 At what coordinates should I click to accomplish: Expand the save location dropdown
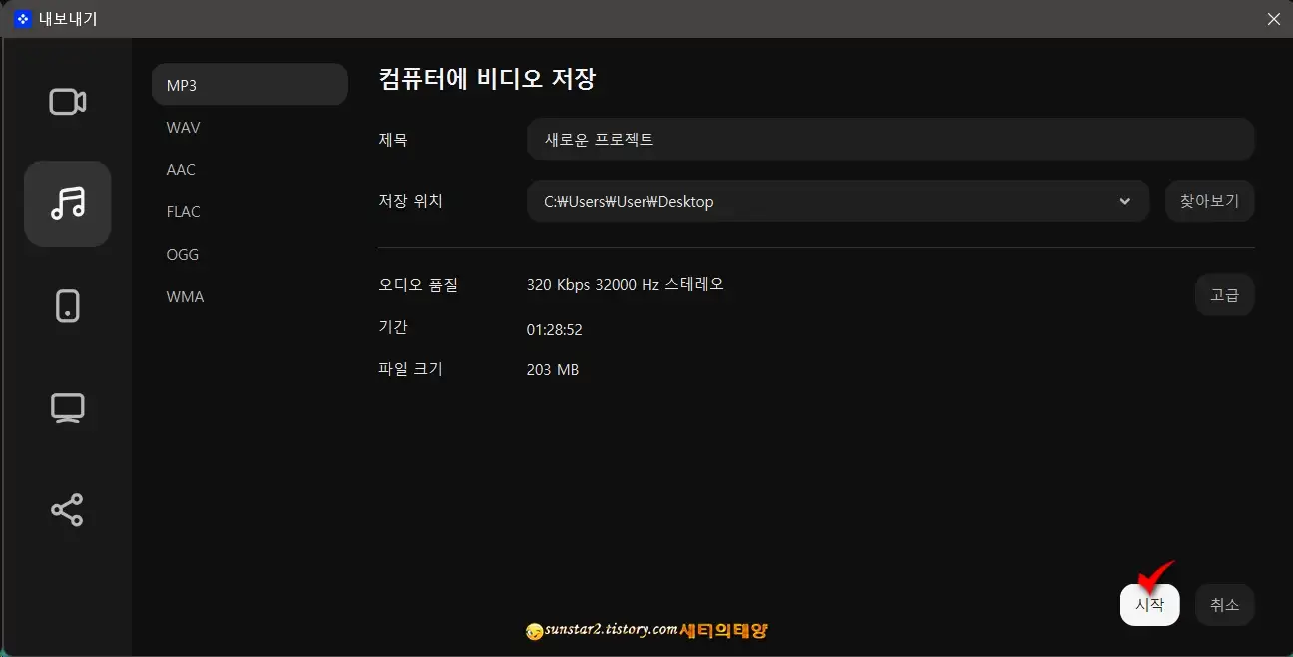[1125, 201]
